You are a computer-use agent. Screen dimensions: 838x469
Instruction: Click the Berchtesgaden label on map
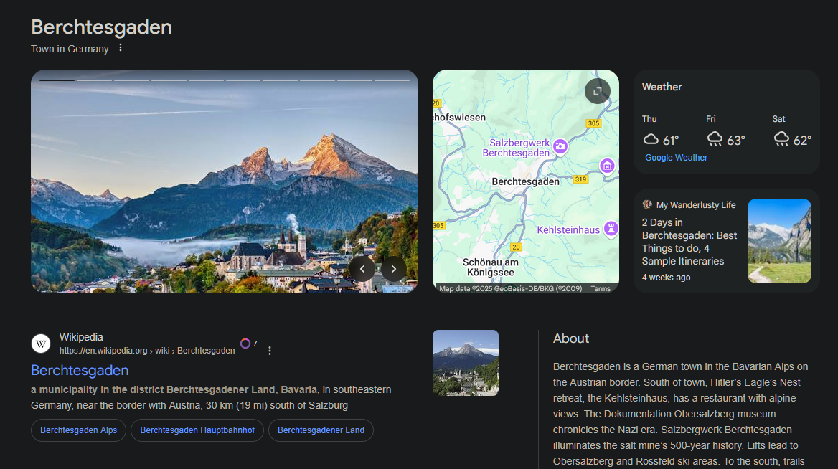click(525, 181)
